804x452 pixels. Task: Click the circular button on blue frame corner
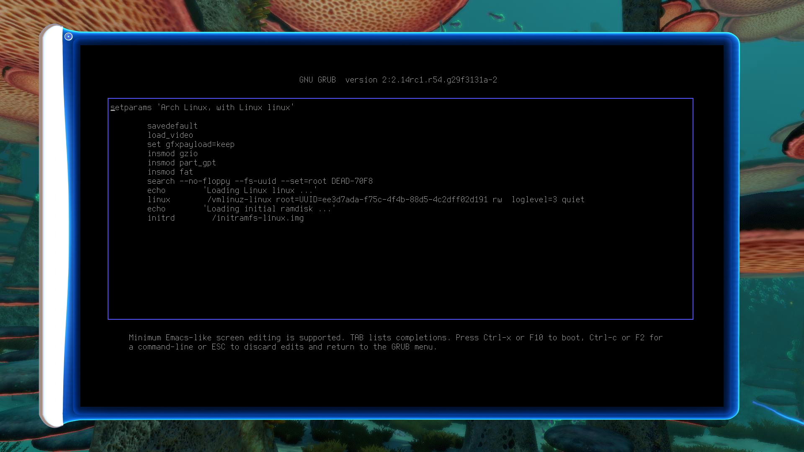(69, 37)
